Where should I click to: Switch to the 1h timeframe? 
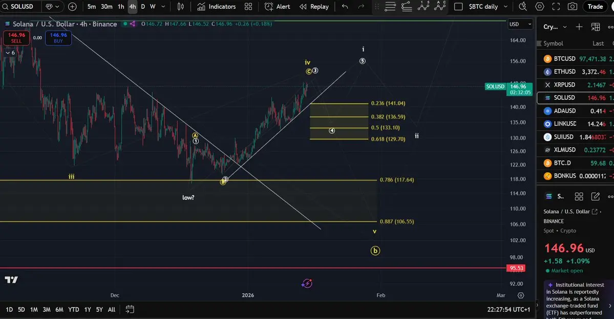[121, 7]
